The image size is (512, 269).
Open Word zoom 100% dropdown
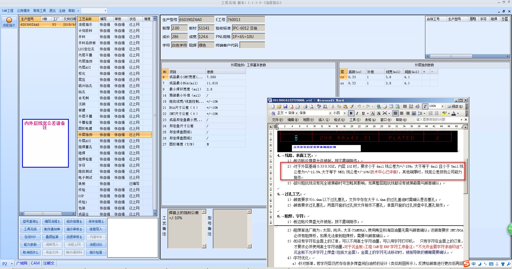click(442, 106)
